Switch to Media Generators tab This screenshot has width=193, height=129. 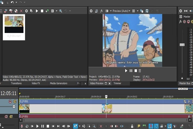59,83
